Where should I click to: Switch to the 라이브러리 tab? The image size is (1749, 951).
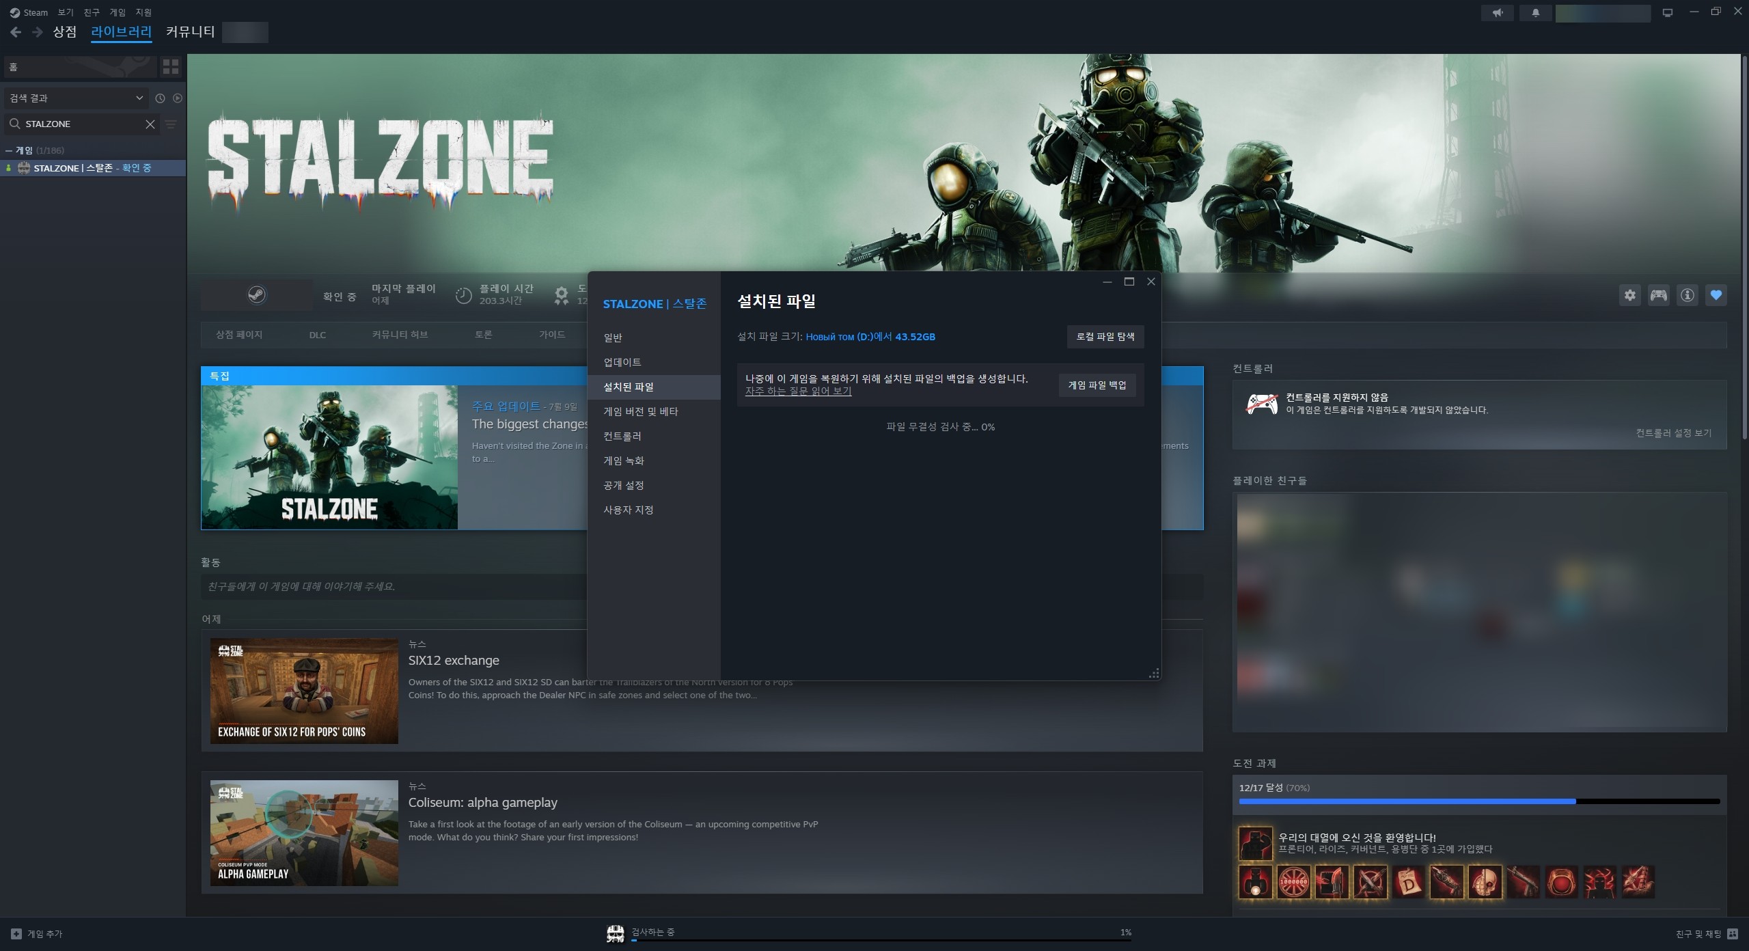121,31
